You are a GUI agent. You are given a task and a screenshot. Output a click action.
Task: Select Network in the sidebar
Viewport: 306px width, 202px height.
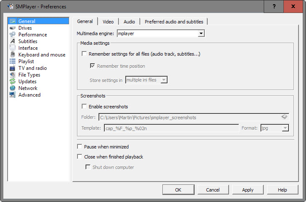click(x=28, y=88)
